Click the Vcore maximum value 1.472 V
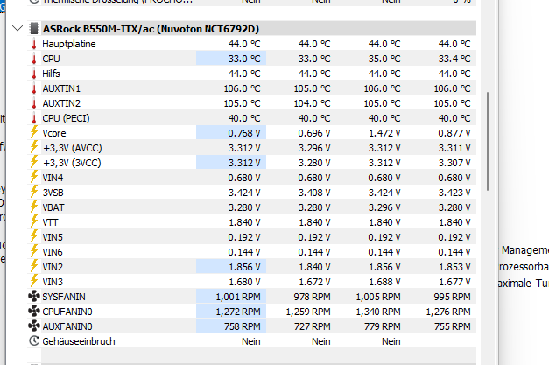549x365 pixels. (x=384, y=133)
